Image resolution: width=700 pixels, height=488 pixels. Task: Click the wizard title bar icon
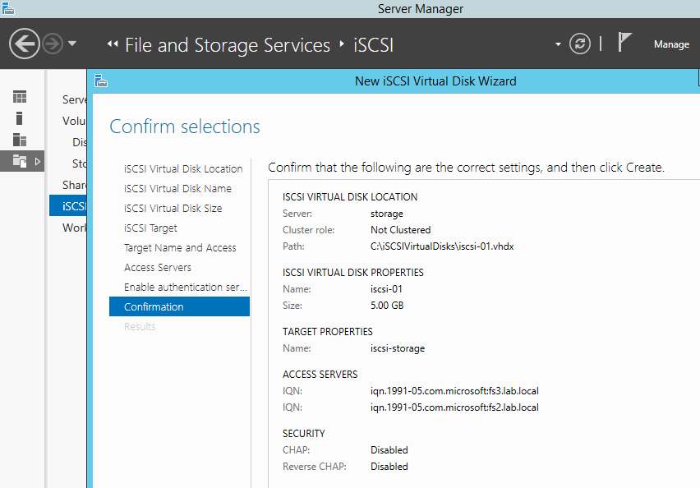coord(101,81)
